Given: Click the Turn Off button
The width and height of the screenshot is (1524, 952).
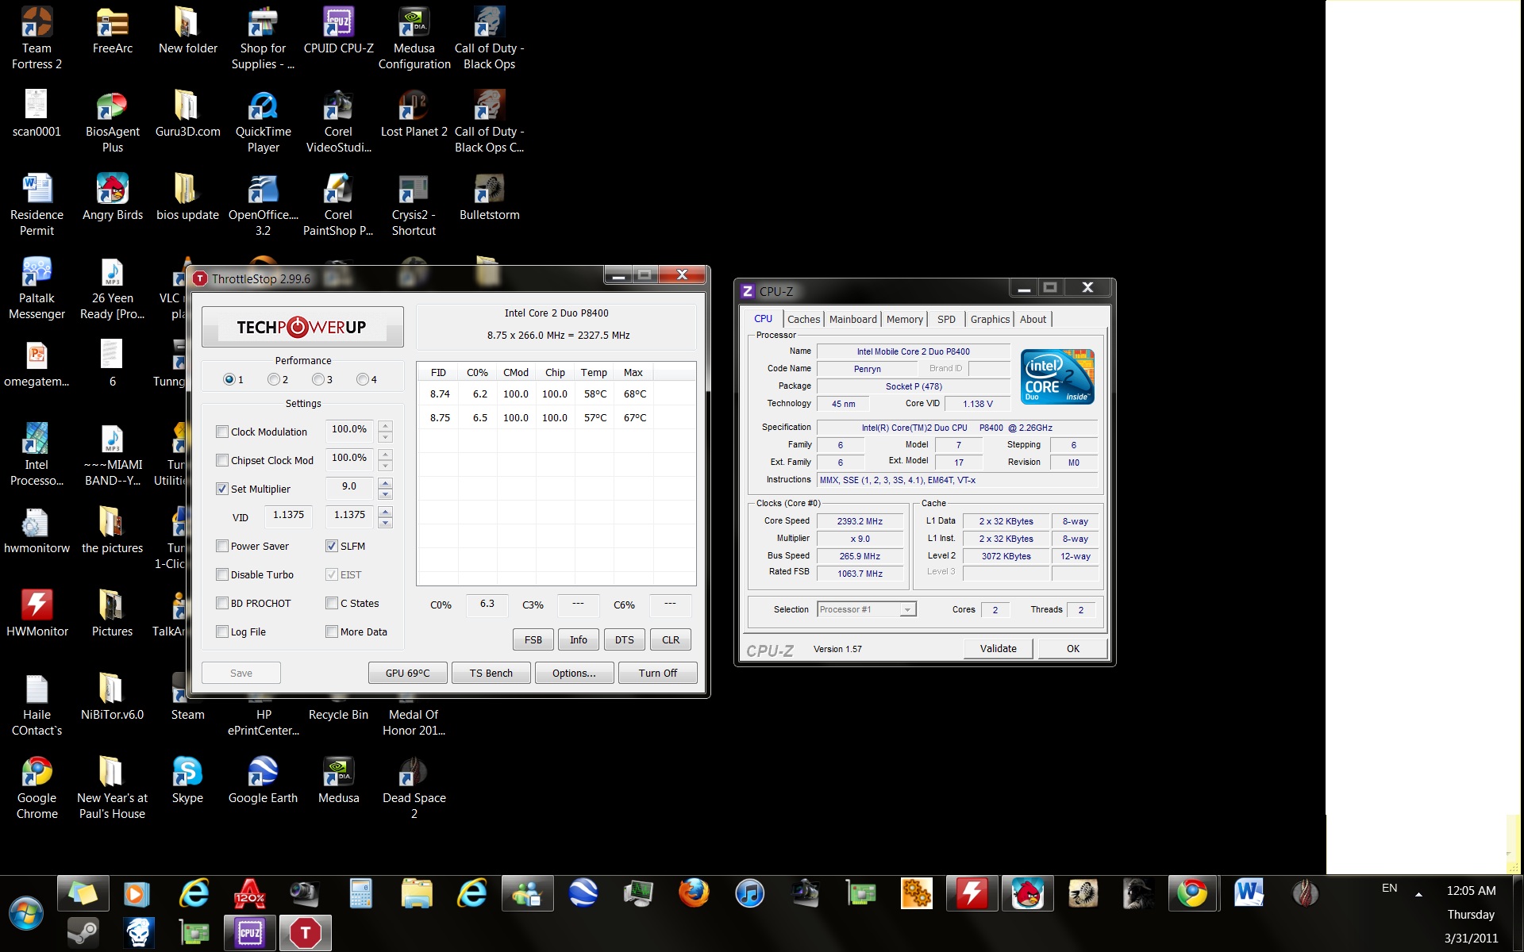Looking at the screenshot, I should (658, 673).
